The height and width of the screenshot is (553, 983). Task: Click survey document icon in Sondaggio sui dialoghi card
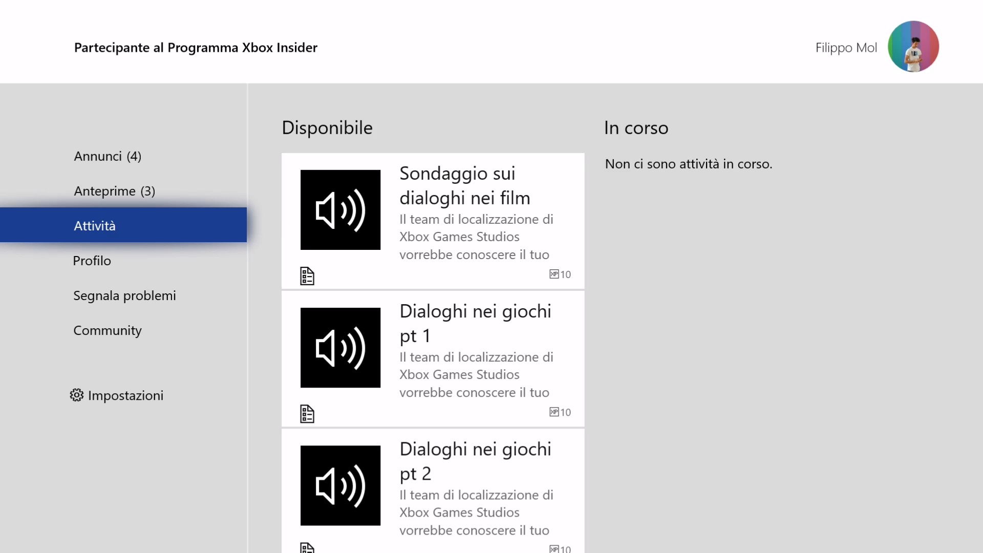click(x=307, y=276)
